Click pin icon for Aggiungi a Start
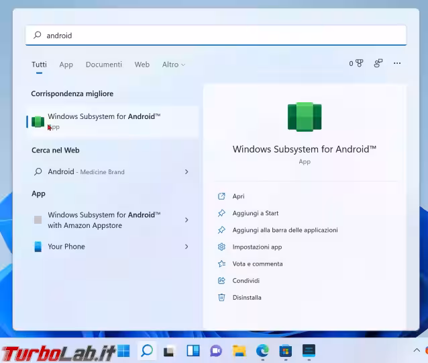Screen dimensions: 428x363 (x=221, y=213)
